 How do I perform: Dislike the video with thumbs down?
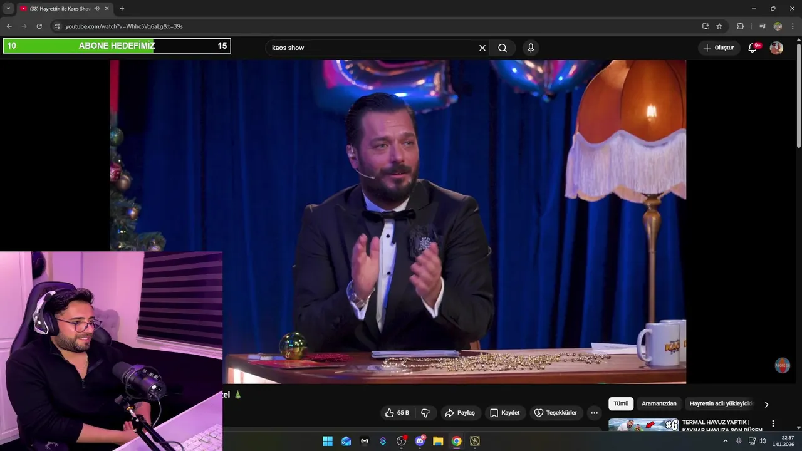tap(425, 413)
